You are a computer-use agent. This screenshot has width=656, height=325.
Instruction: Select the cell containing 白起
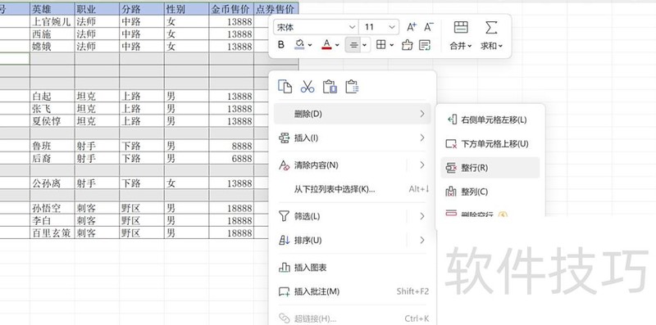point(52,96)
